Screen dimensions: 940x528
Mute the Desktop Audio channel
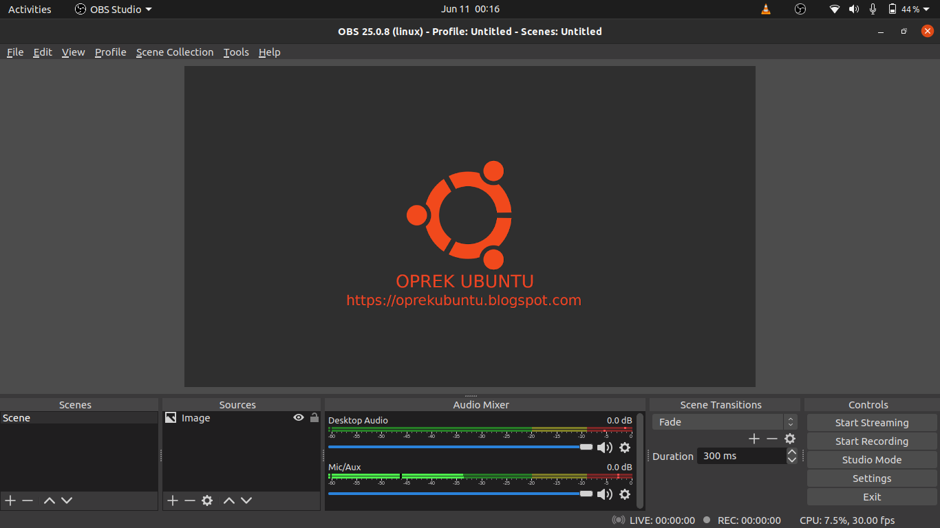pyautogui.click(x=606, y=448)
